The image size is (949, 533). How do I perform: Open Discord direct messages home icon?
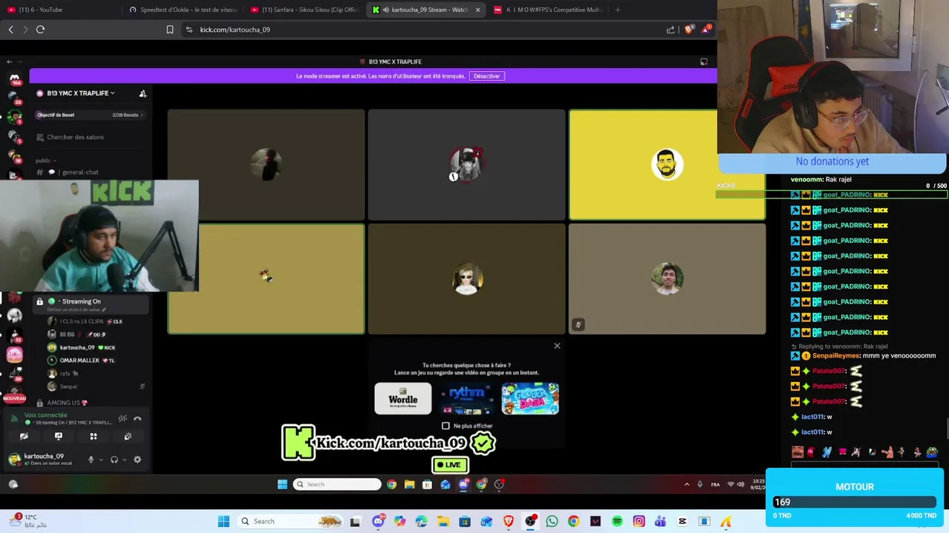(15, 78)
